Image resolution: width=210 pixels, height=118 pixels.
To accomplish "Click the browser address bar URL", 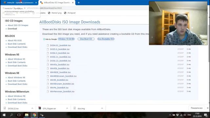I will [44, 8].
